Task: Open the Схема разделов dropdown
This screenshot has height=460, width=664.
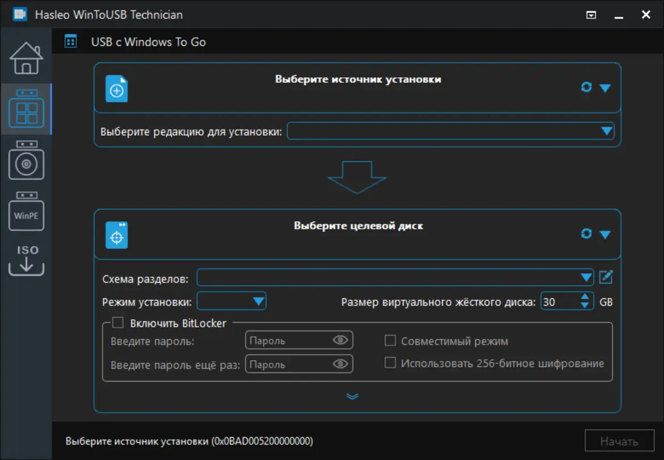Action: point(586,278)
